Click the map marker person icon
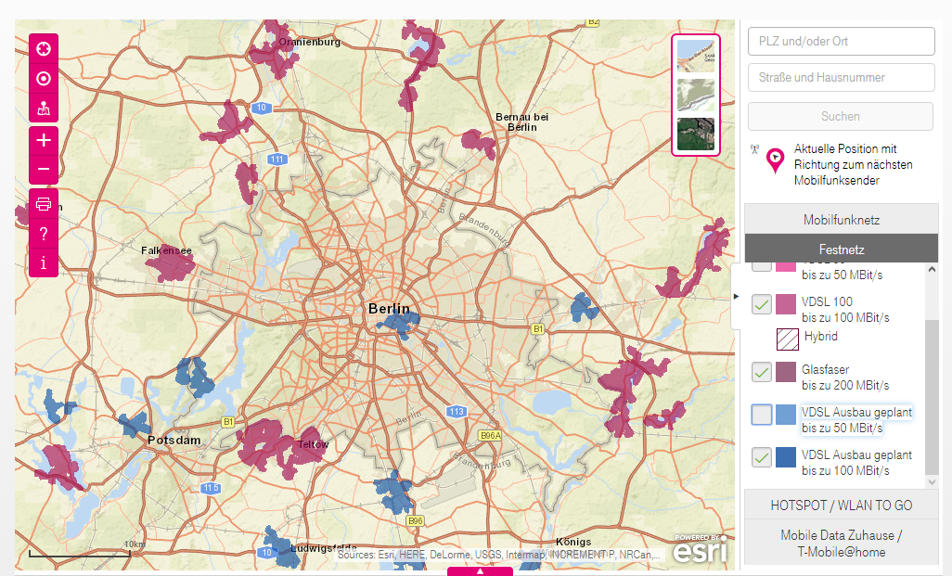Image resolution: width=952 pixels, height=576 pixels. 44,108
